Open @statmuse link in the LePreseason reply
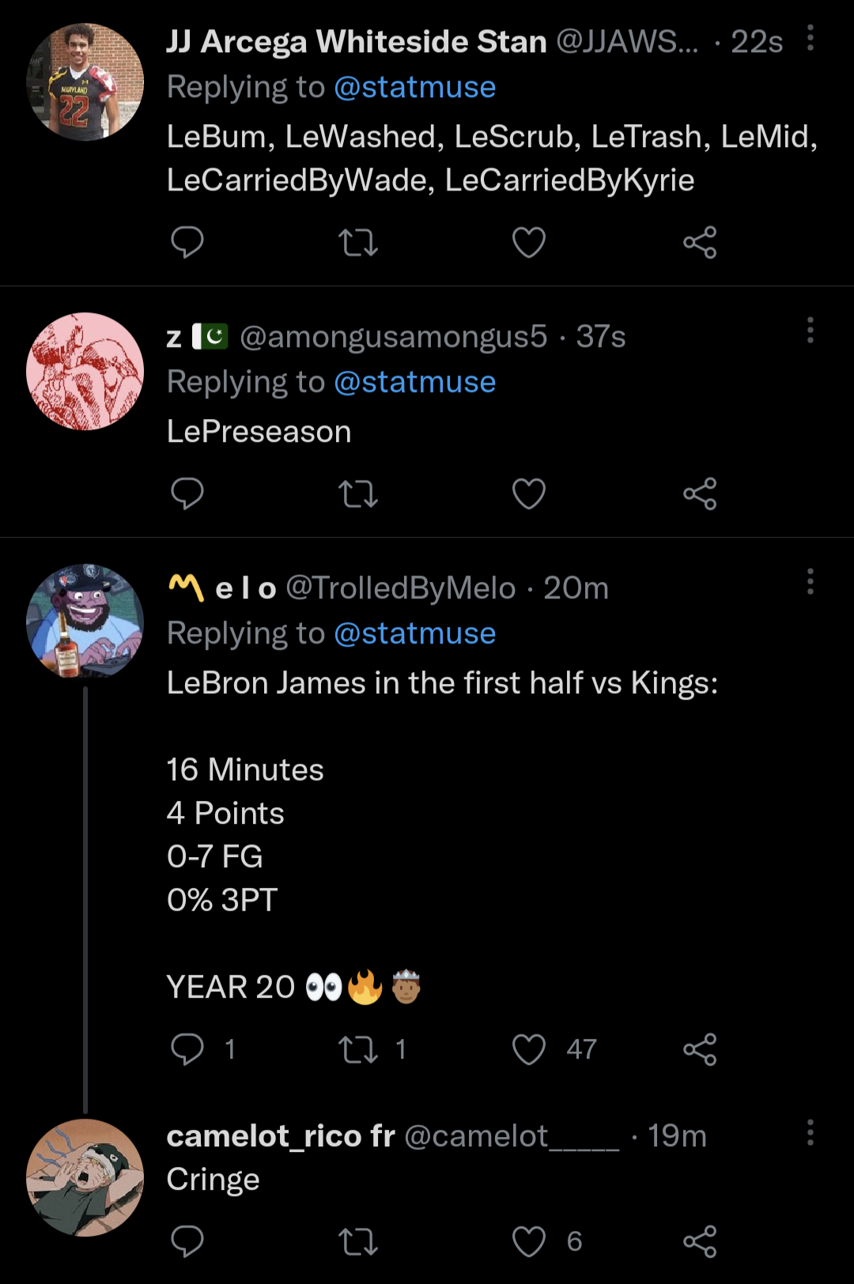 pyautogui.click(x=414, y=383)
